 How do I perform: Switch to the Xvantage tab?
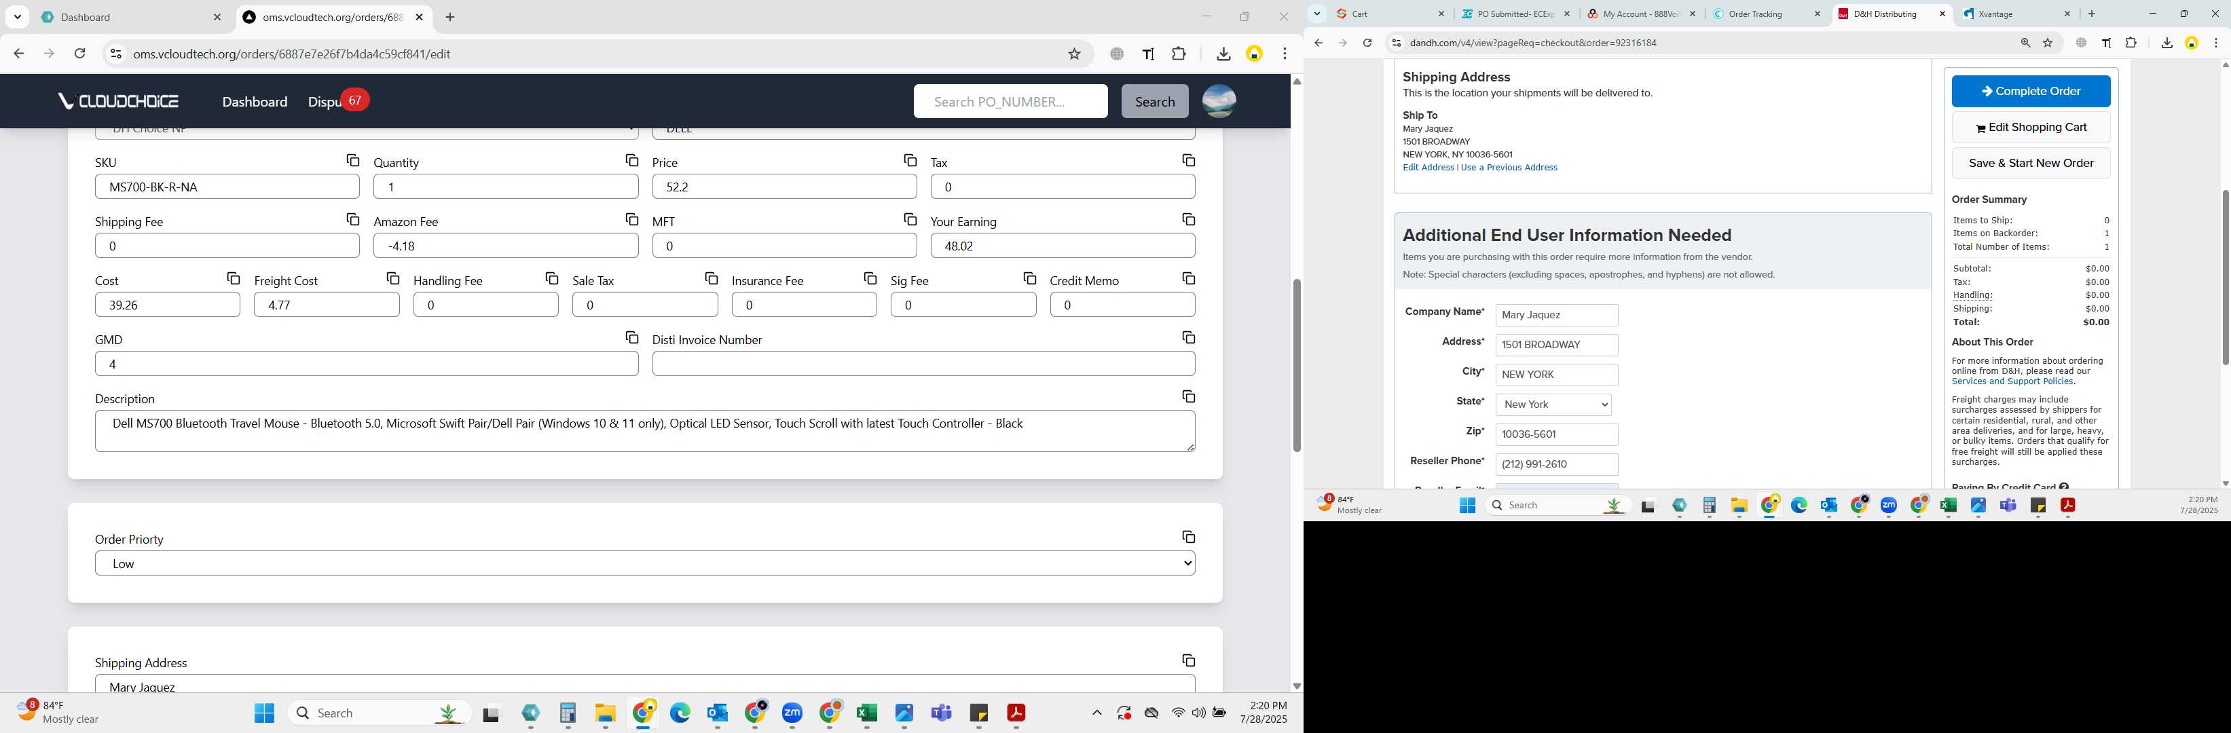point(2017,14)
